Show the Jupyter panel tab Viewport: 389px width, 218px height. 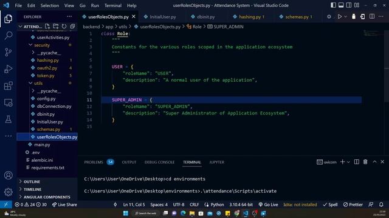[216, 162]
